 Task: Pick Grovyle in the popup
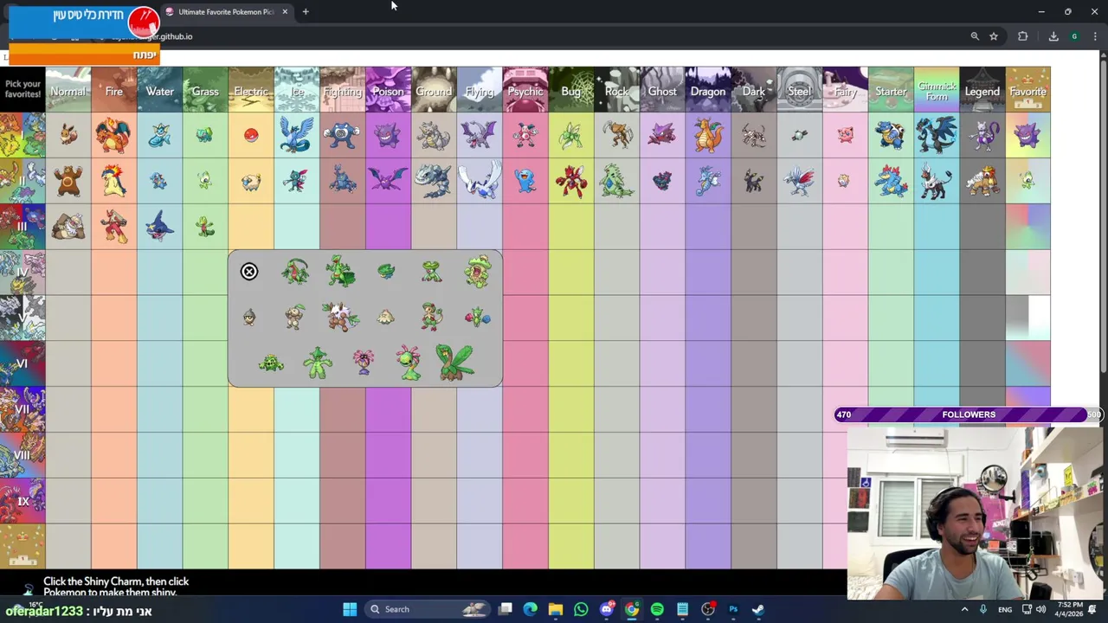point(295,272)
